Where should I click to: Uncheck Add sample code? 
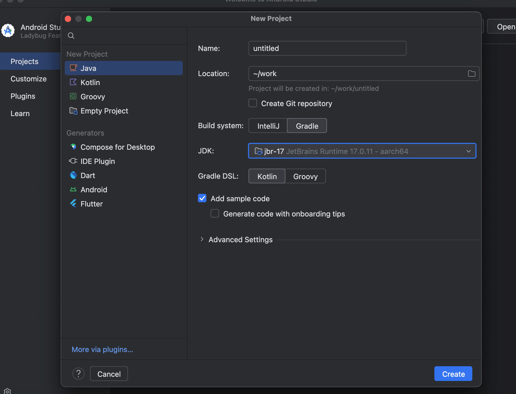click(x=202, y=198)
